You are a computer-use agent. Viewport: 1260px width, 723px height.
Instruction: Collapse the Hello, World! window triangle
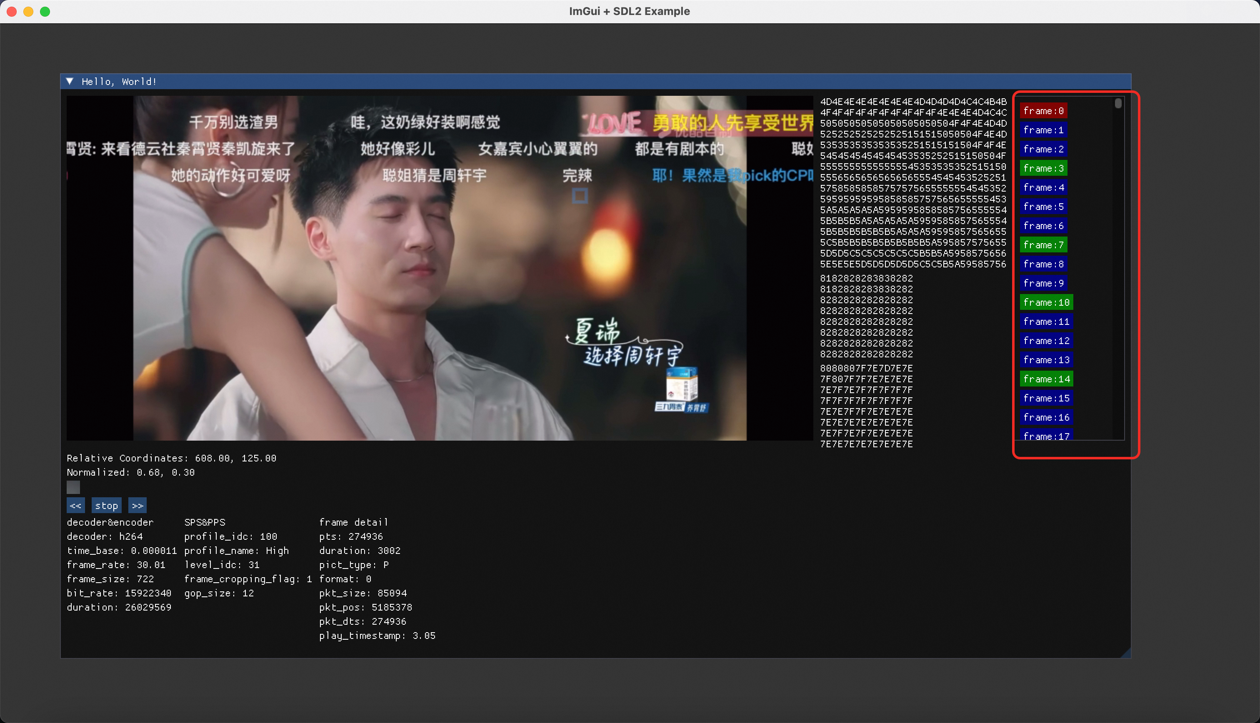coord(70,82)
